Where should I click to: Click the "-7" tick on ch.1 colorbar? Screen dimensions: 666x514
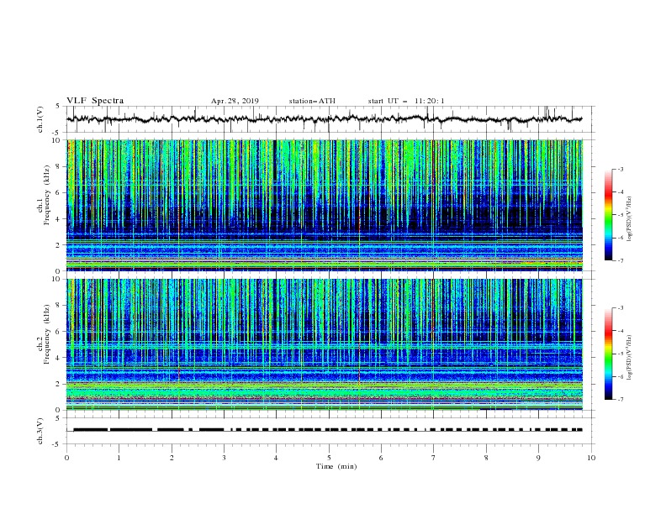coord(620,260)
